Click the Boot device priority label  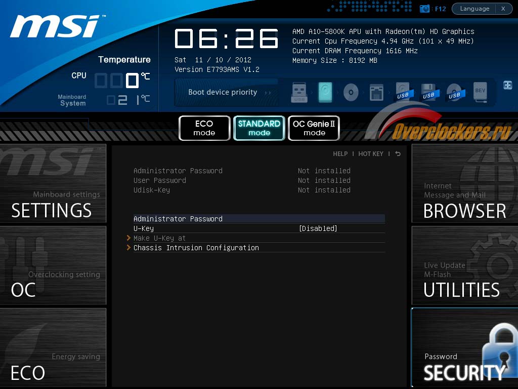tap(223, 92)
